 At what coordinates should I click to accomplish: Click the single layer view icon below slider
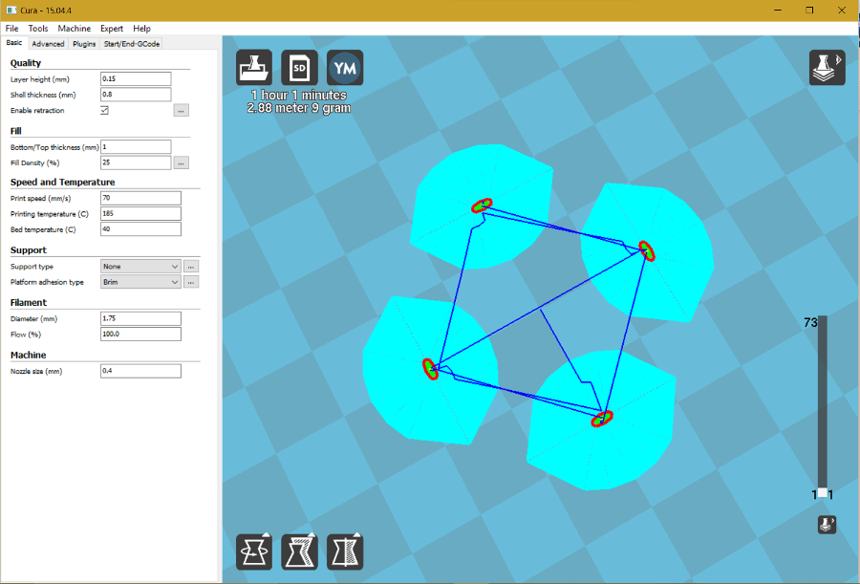(827, 525)
